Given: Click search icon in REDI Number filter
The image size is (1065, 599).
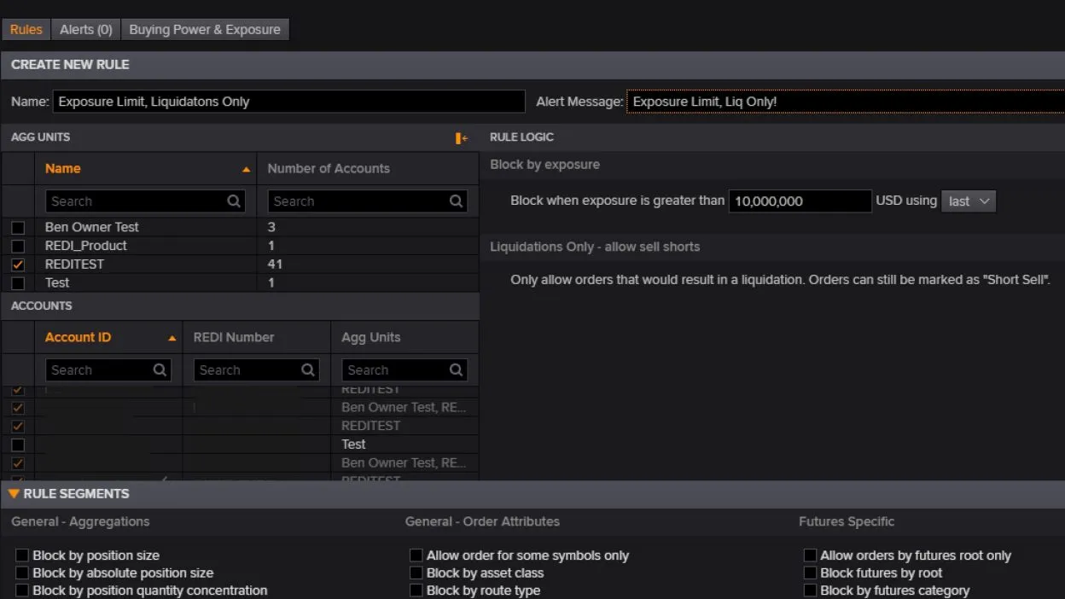Looking at the screenshot, I should tap(308, 370).
